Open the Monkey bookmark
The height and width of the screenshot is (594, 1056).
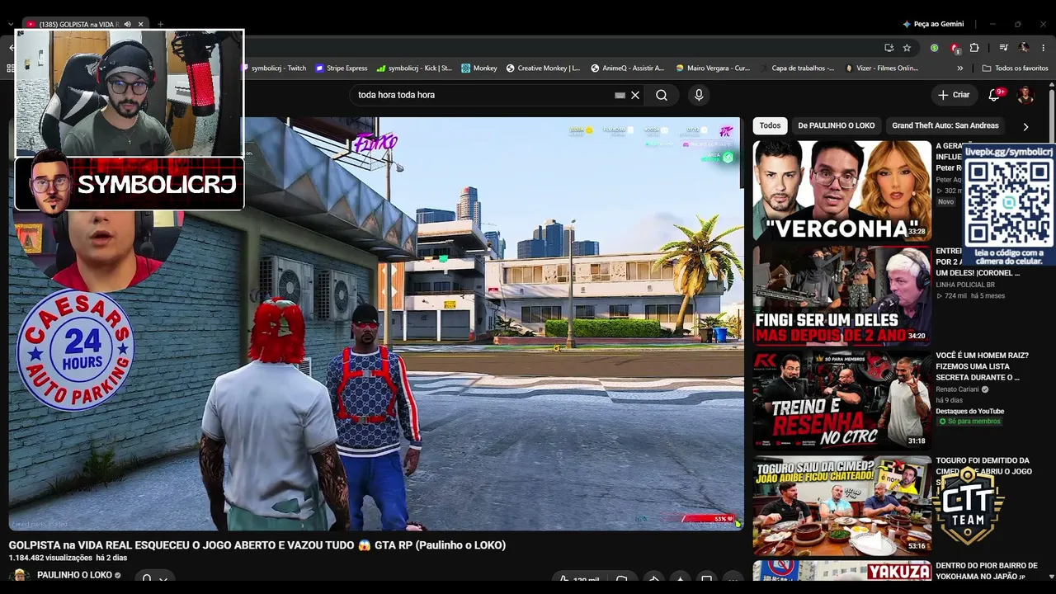(x=479, y=68)
